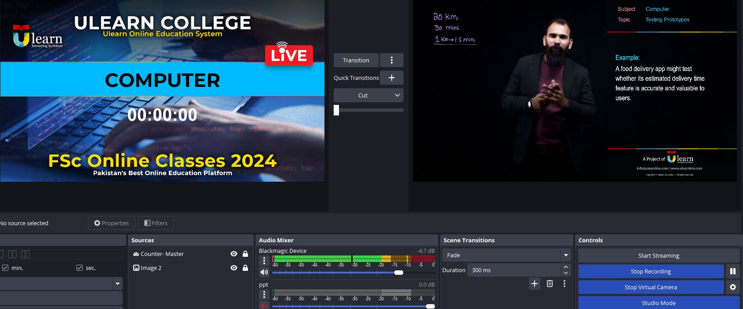Open the Fade scene transition dropdown
The image size is (743, 309).
(507, 255)
